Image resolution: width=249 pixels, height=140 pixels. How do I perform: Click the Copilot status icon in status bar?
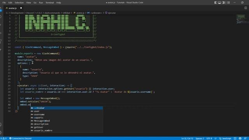point(240,138)
